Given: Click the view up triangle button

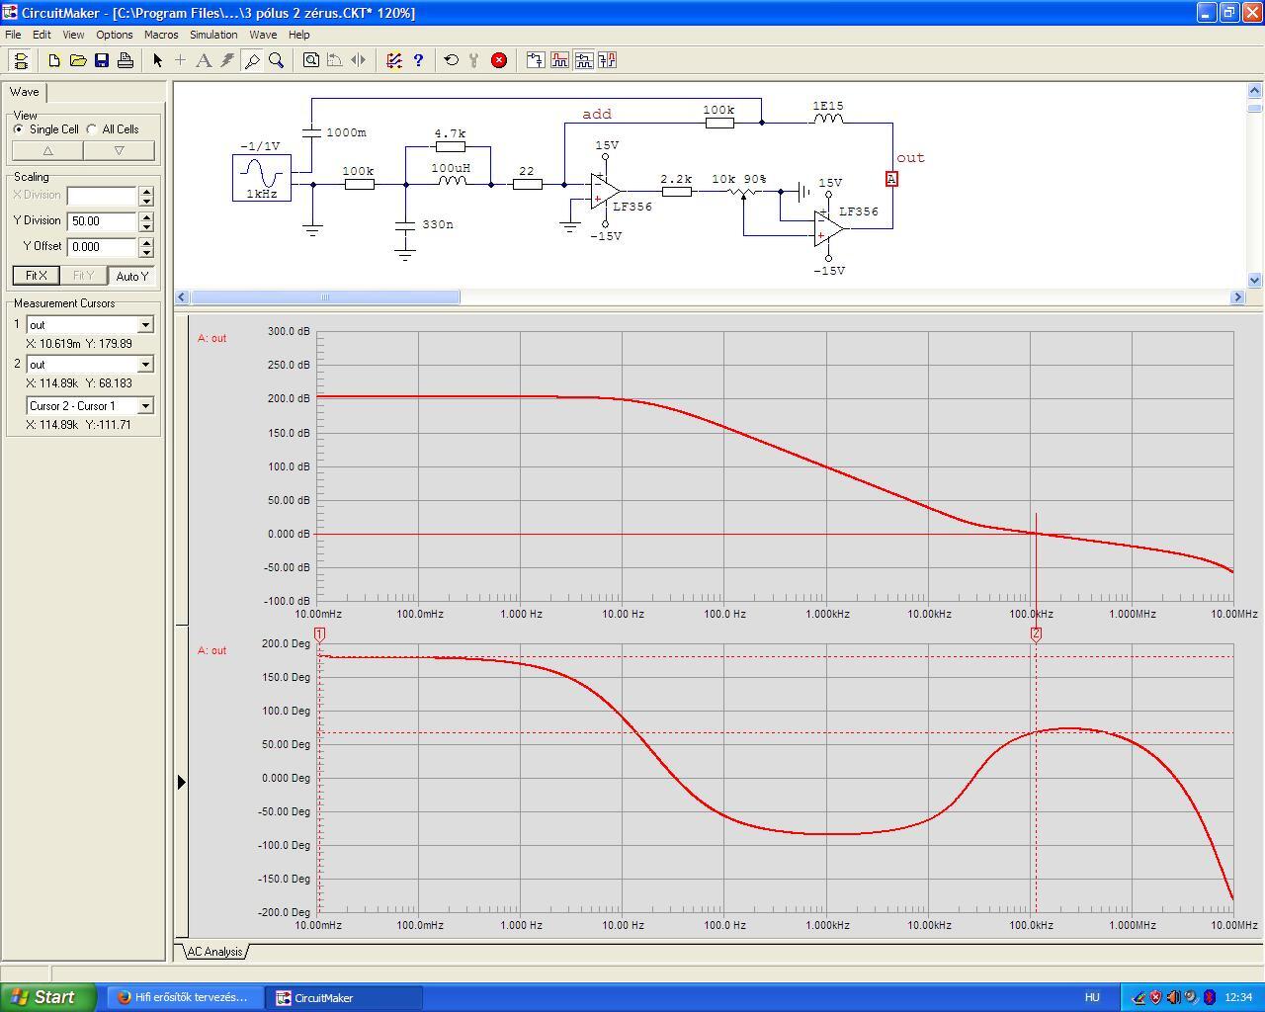Looking at the screenshot, I should pos(47,150).
